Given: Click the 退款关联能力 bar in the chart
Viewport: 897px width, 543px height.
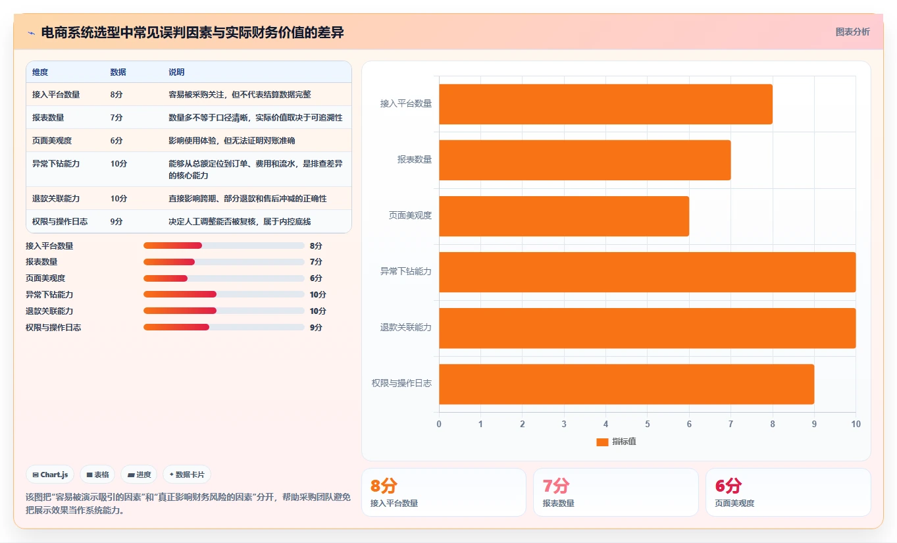Looking at the screenshot, I should click(x=647, y=328).
